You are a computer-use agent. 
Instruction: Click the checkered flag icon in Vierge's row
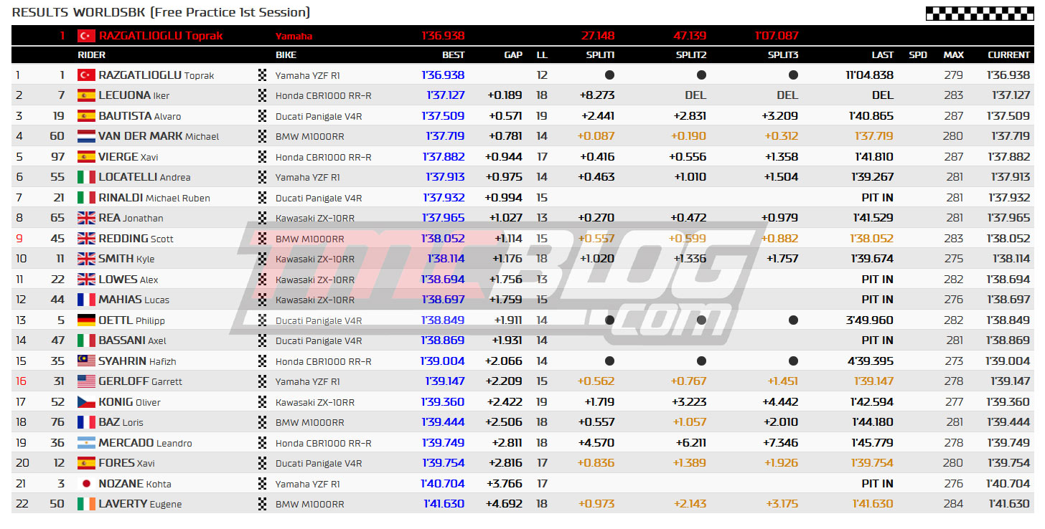[262, 157]
